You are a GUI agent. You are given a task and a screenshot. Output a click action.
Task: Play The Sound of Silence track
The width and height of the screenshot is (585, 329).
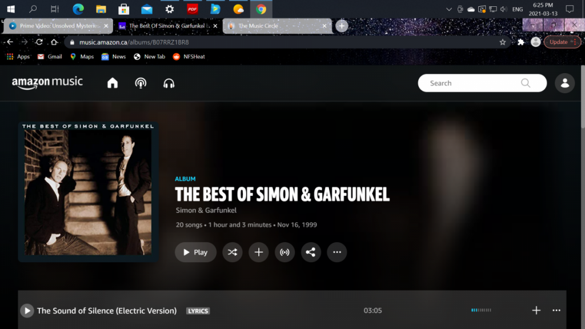(27, 311)
